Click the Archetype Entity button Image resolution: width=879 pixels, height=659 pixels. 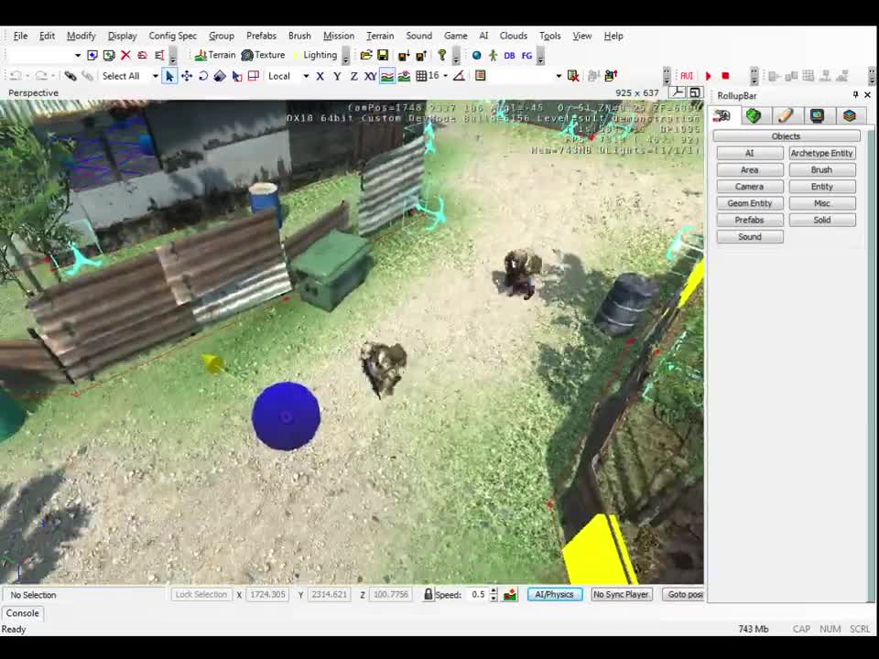[822, 153]
